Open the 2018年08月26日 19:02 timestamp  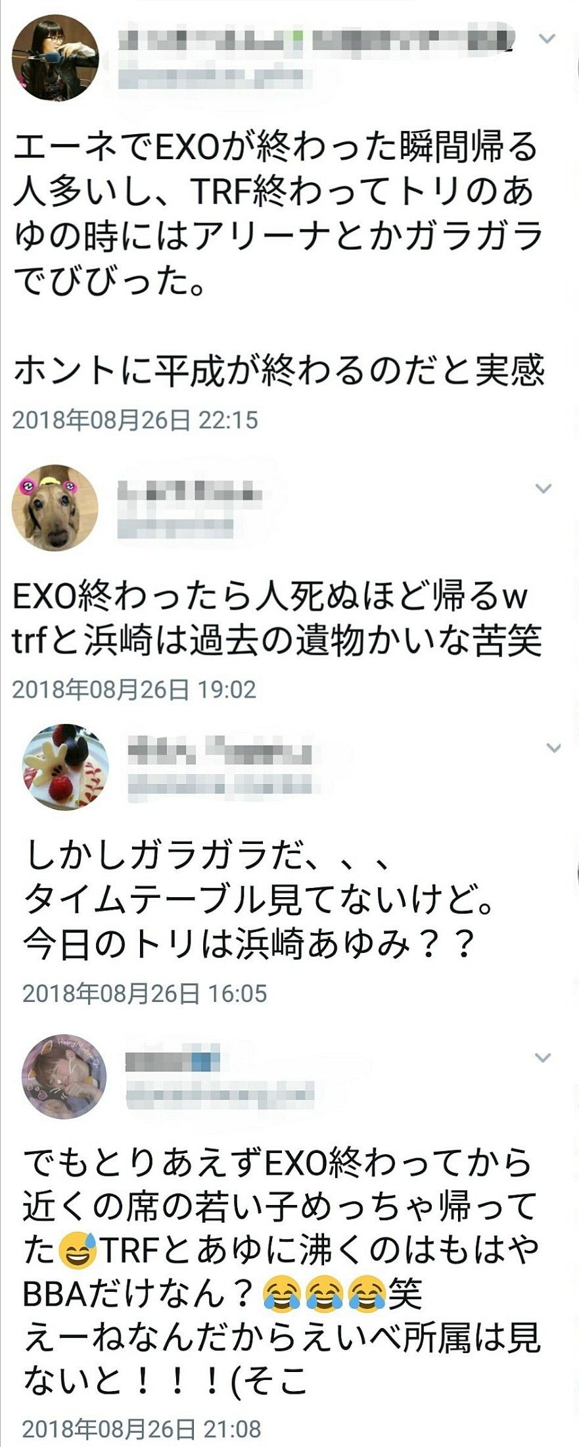tap(135, 689)
